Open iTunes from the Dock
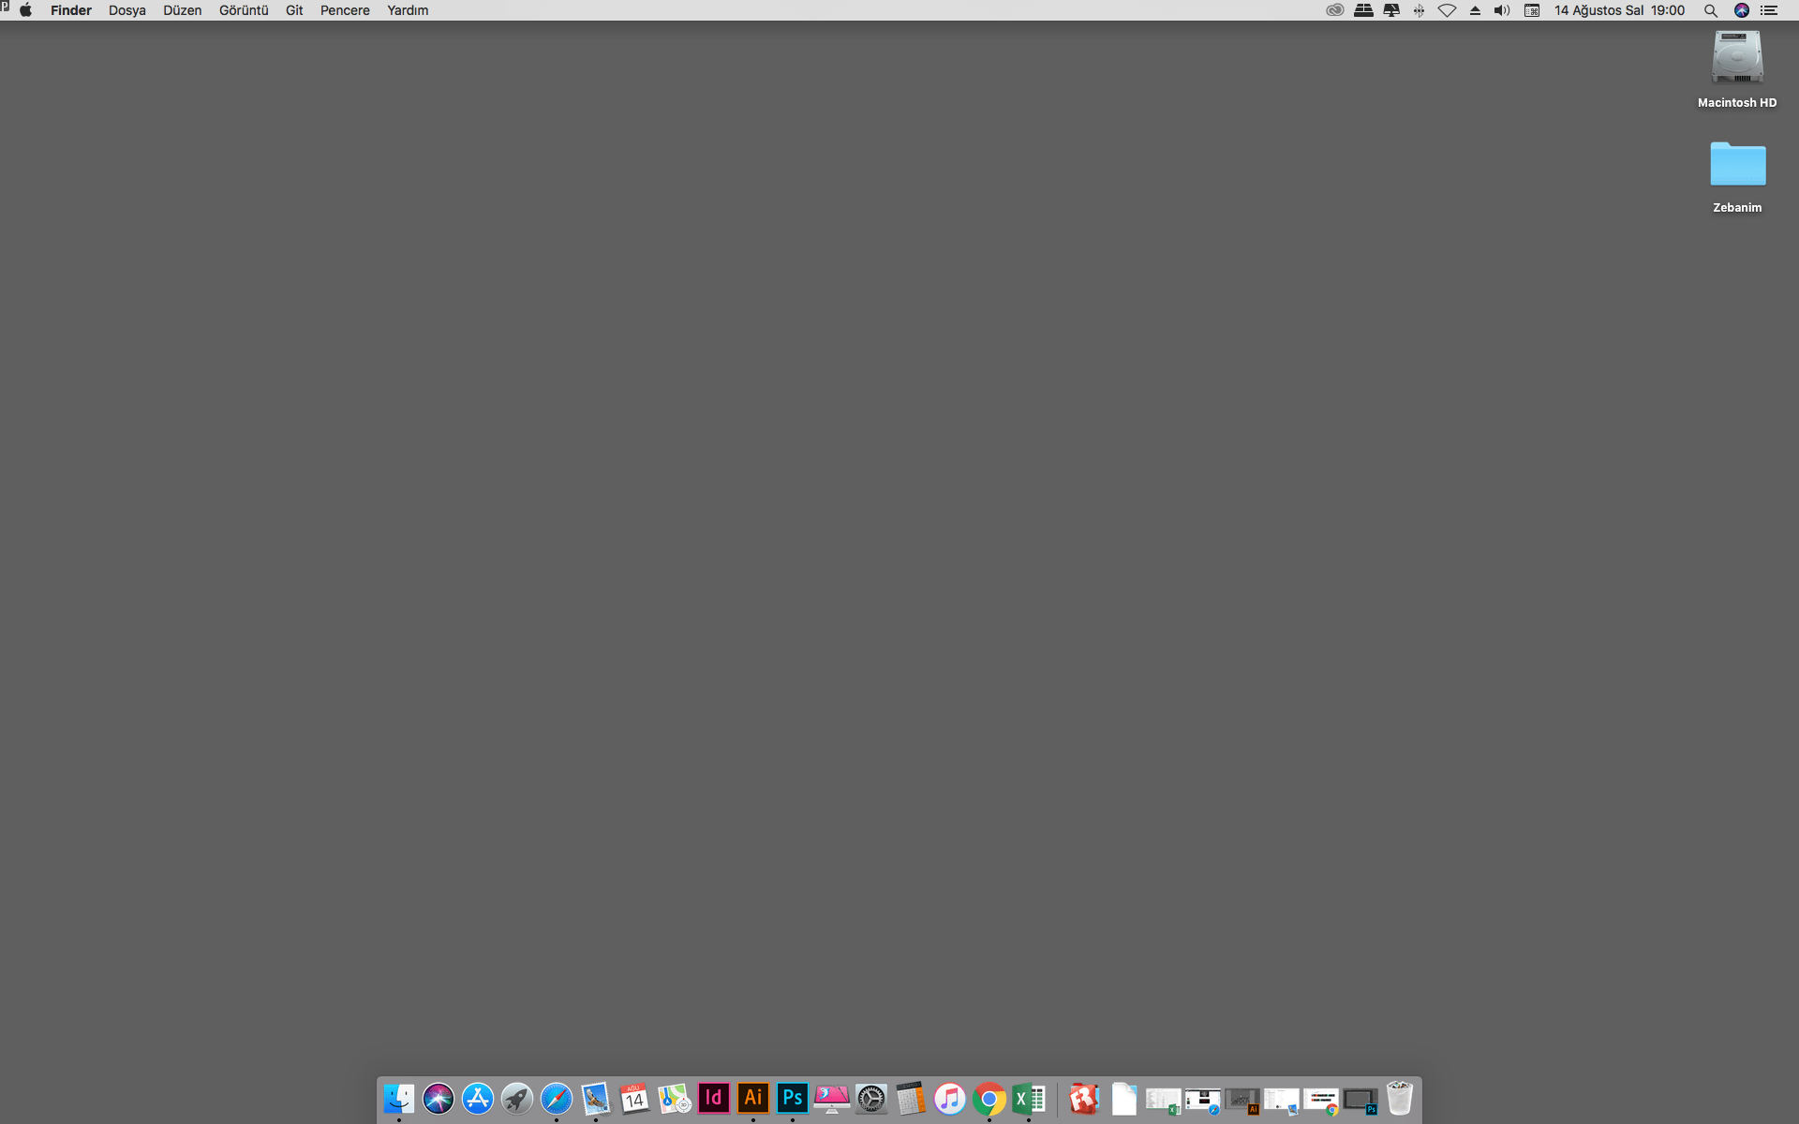The height and width of the screenshot is (1124, 1799). click(950, 1099)
